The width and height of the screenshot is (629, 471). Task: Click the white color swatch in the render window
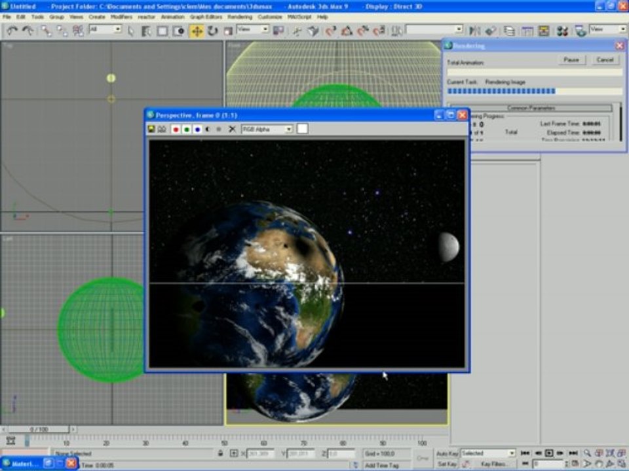tap(303, 129)
